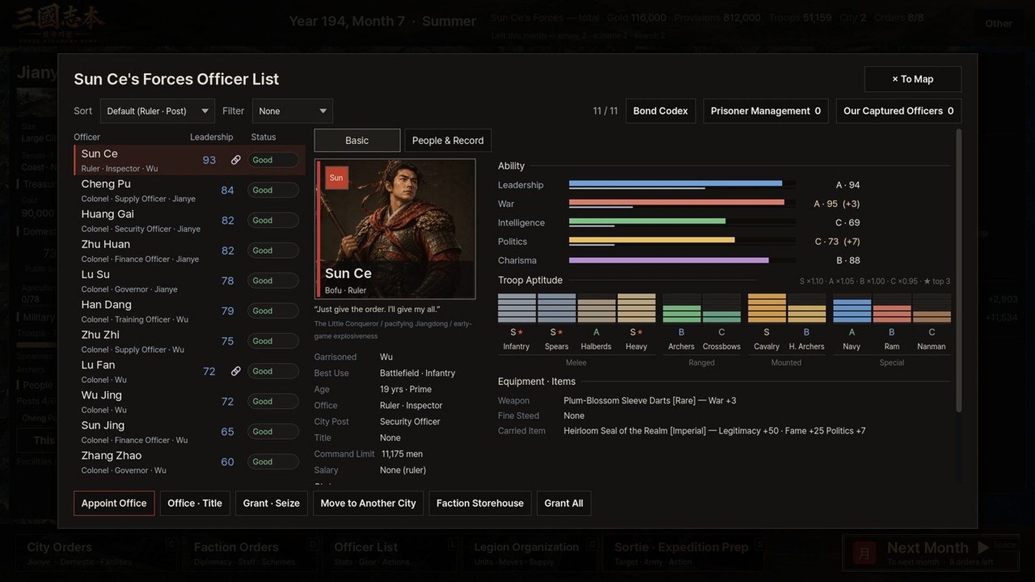Click the × To Map button
Screen dimensions: 1035x582
(x=913, y=79)
